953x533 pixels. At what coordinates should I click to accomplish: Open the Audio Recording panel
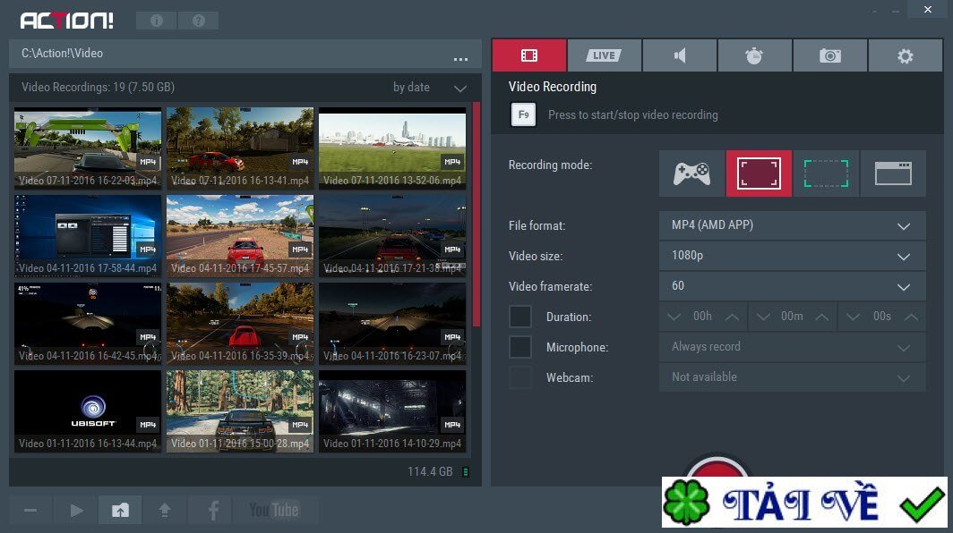pyautogui.click(x=680, y=55)
